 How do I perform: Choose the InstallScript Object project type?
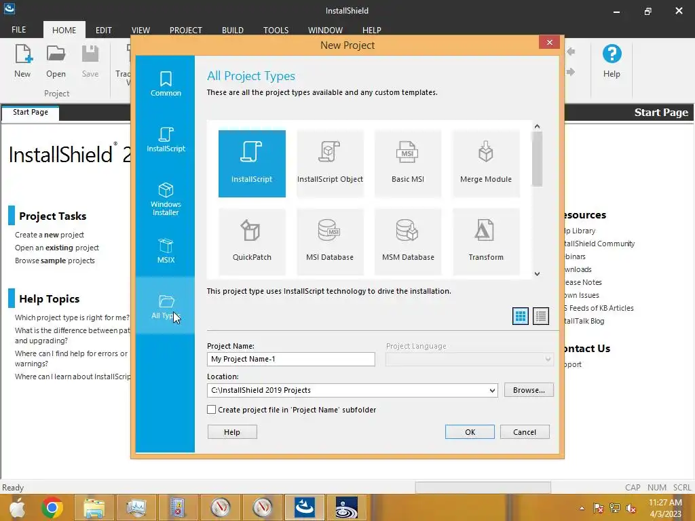click(x=330, y=163)
